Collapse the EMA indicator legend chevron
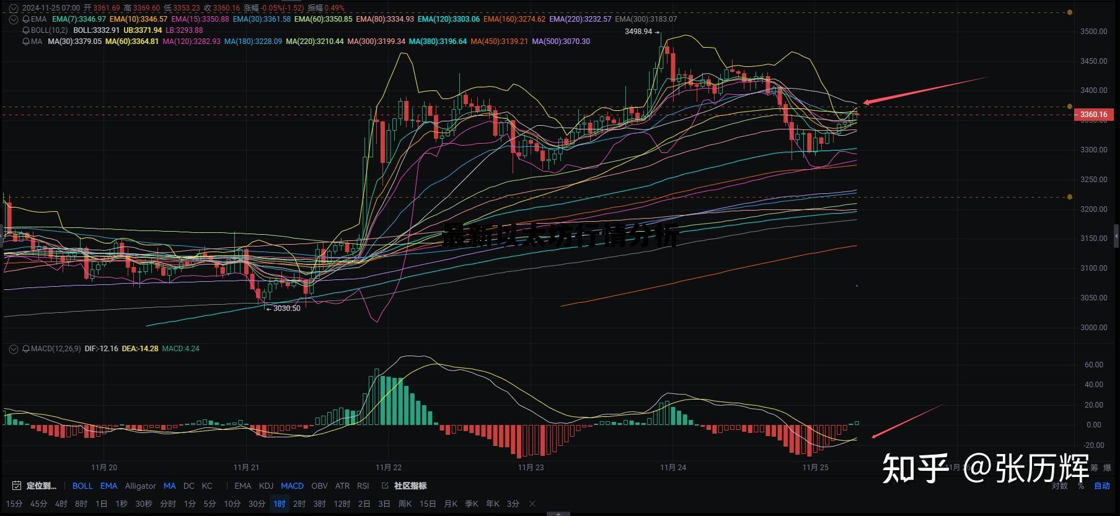 click(14, 19)
